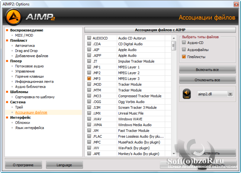Click the orange AIMP logo icon

click(x=13, y=17)
